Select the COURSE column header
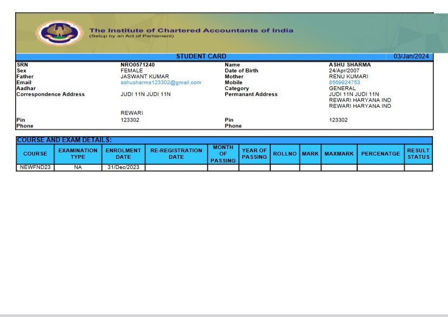Screen dimensions: 448x317 click(35, 154)
